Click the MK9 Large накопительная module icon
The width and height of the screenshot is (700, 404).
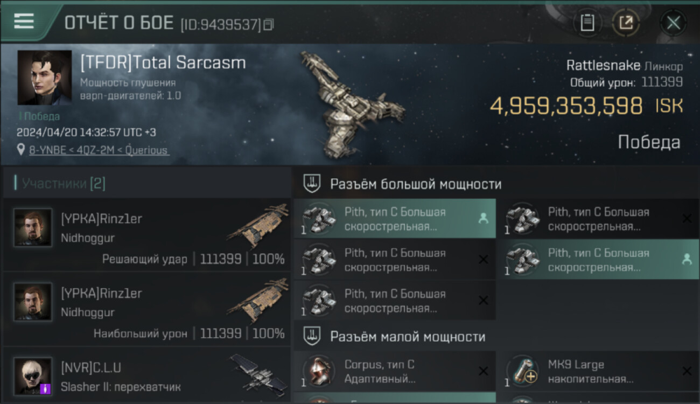(x=522, y=371)
